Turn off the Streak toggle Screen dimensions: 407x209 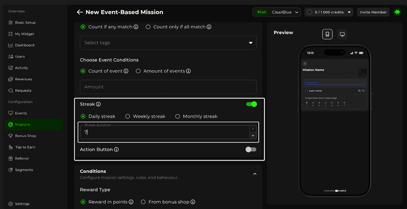(251, 104)
